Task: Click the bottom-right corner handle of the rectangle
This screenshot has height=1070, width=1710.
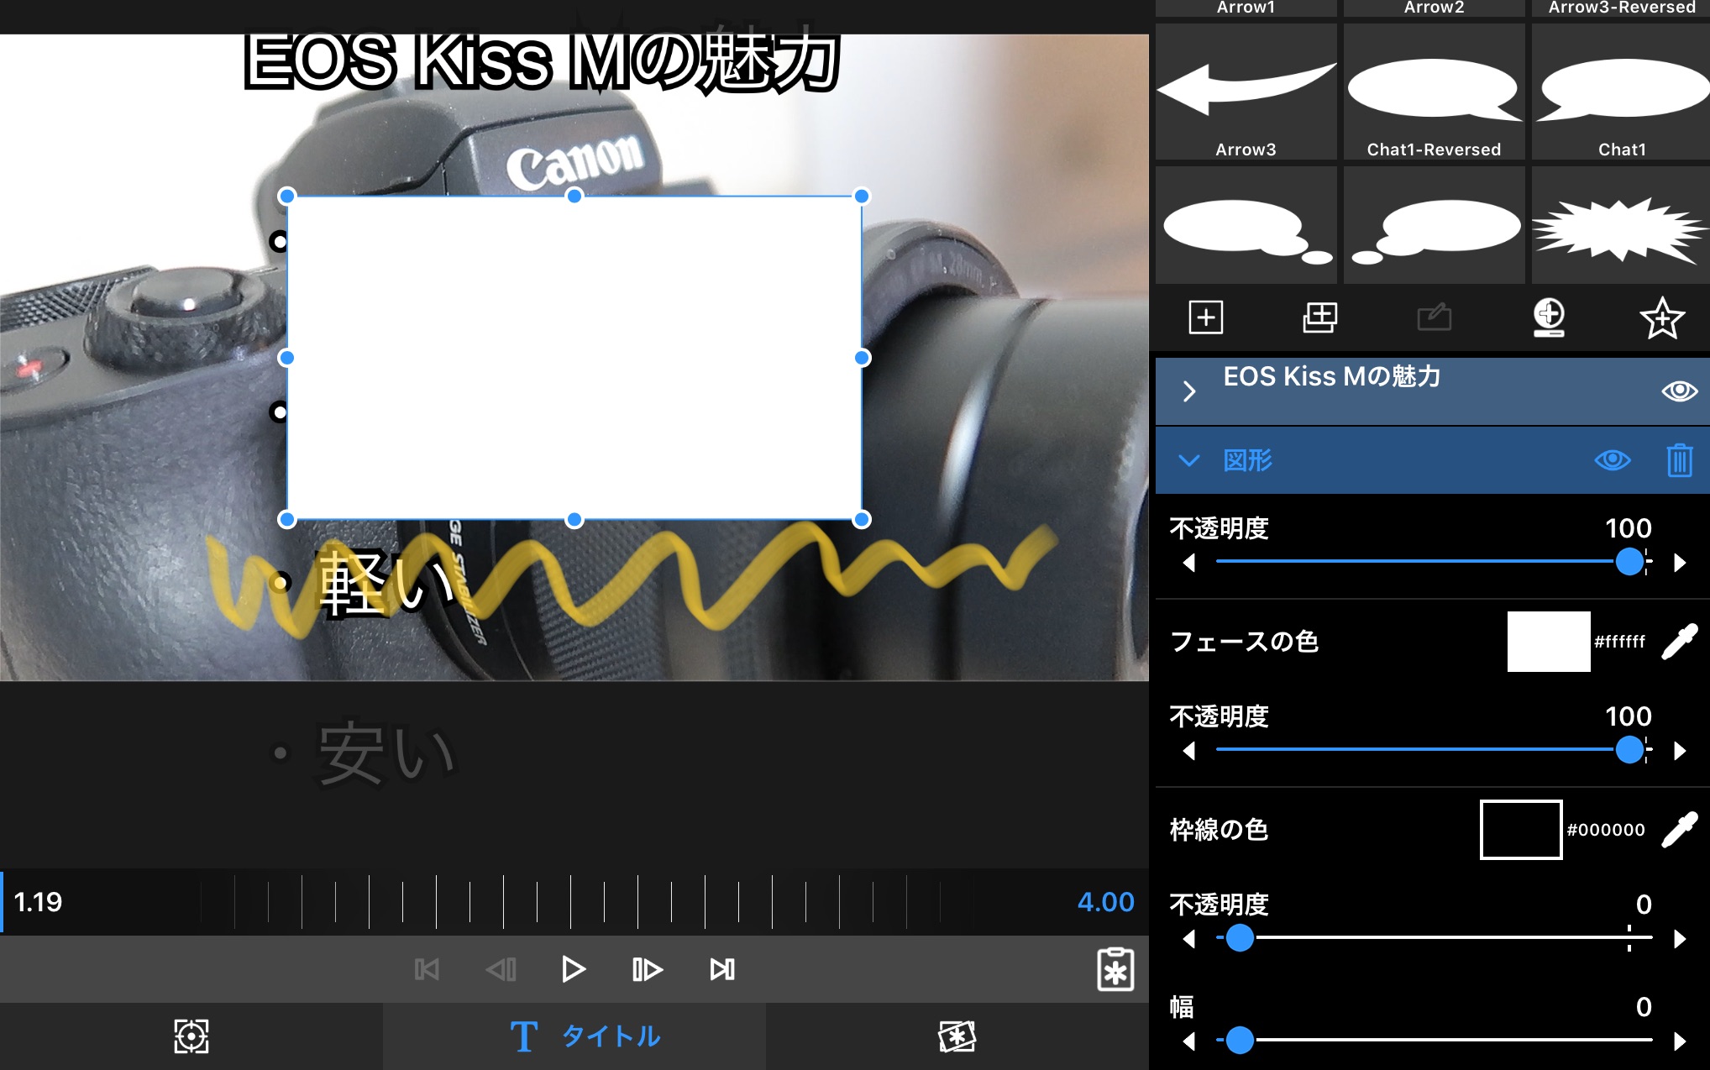Action: click(x=862, y=520)
